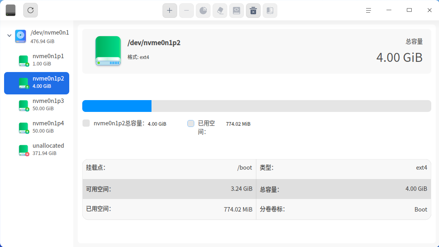Minimize the disk manager window
This screenshot has width=439, height=247.
point(389,10)
